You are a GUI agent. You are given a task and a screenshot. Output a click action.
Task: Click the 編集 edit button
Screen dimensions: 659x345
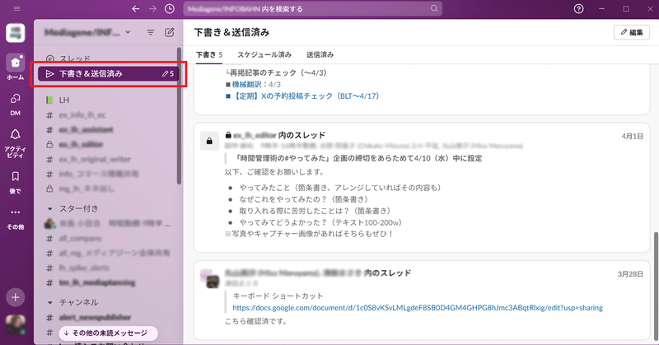(x=631, y=33)
